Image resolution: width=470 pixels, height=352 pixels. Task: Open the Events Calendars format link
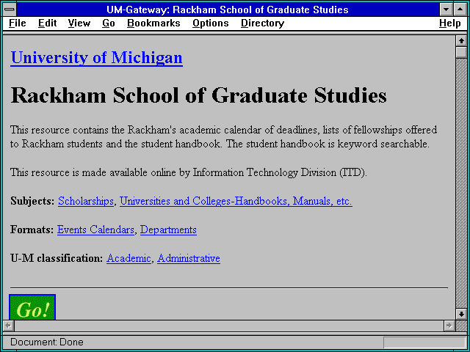[x=95, y=230]
